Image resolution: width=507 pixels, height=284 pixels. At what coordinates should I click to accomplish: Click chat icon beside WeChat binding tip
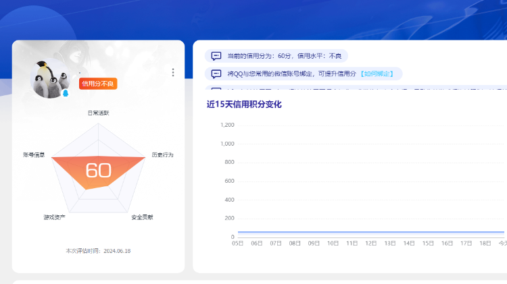pyautogui.click(x=216, y=74)
